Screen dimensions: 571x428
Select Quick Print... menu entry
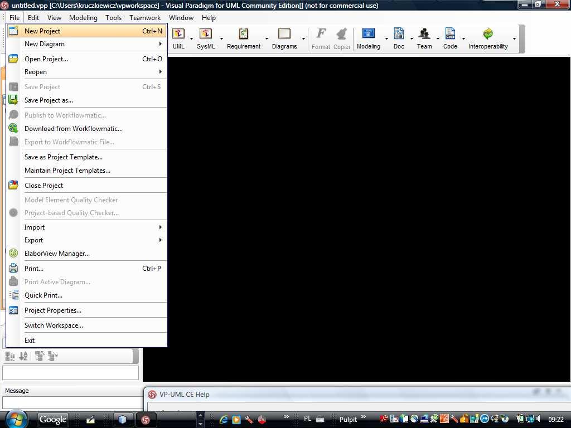(86, 295)
